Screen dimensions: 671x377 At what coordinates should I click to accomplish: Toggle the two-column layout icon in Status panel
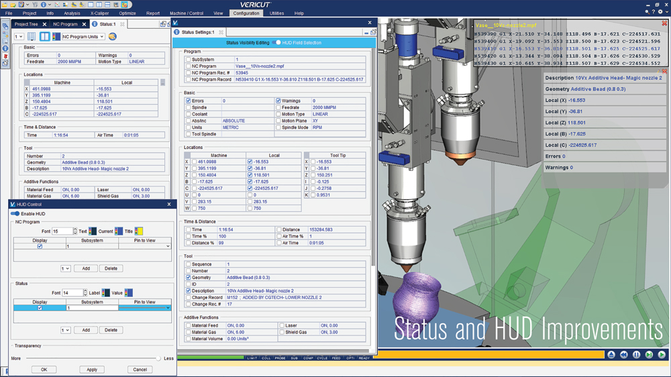pos(44,36)
